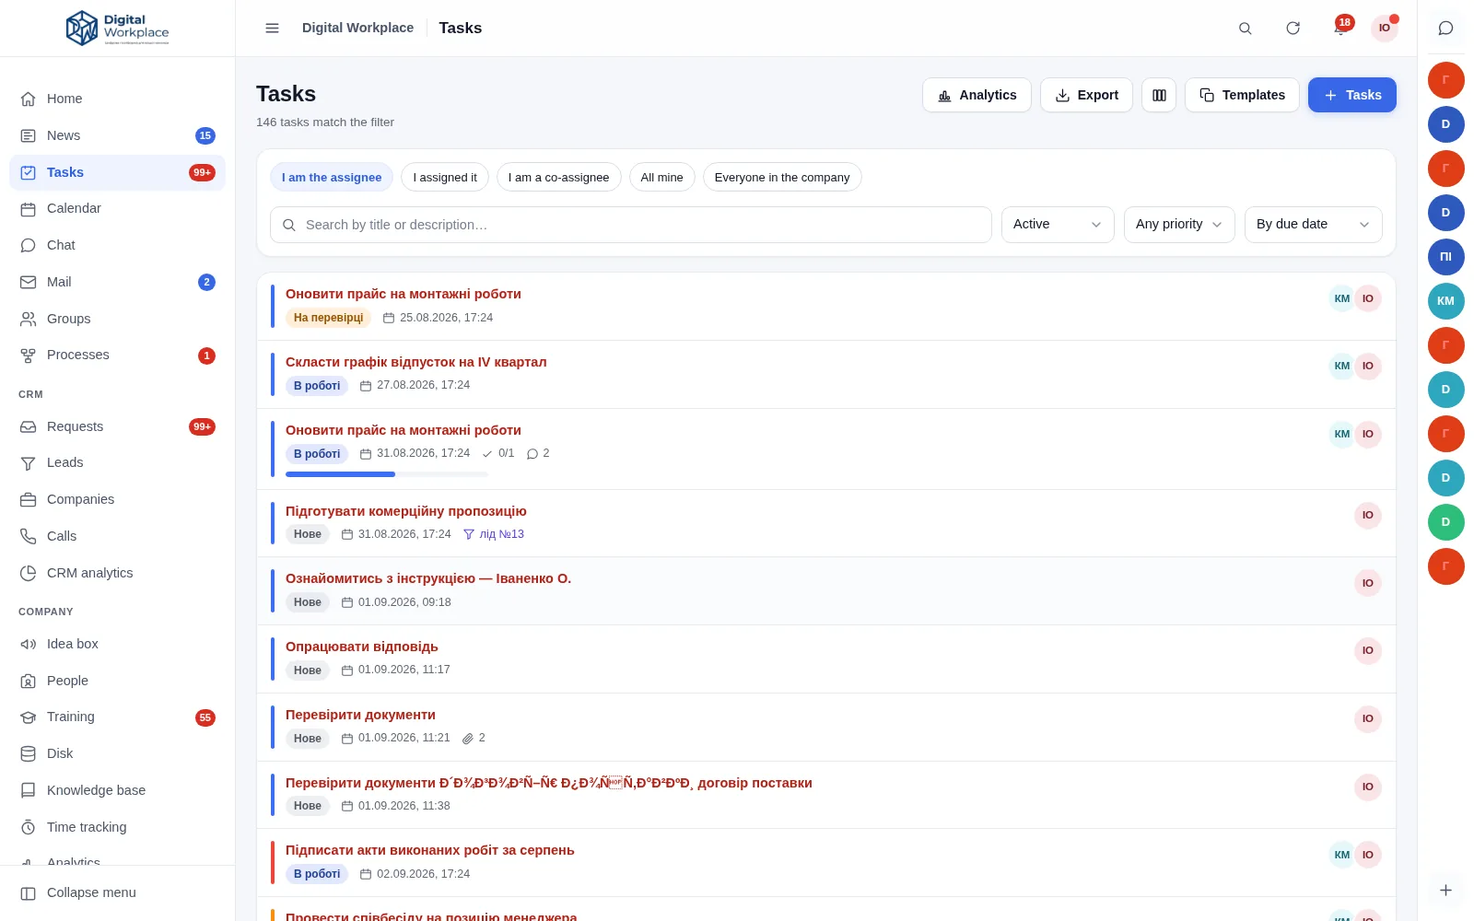Open notifications bell with badge 18
This screenshot has height=921, width=1474.
[x=1340, y=28]
